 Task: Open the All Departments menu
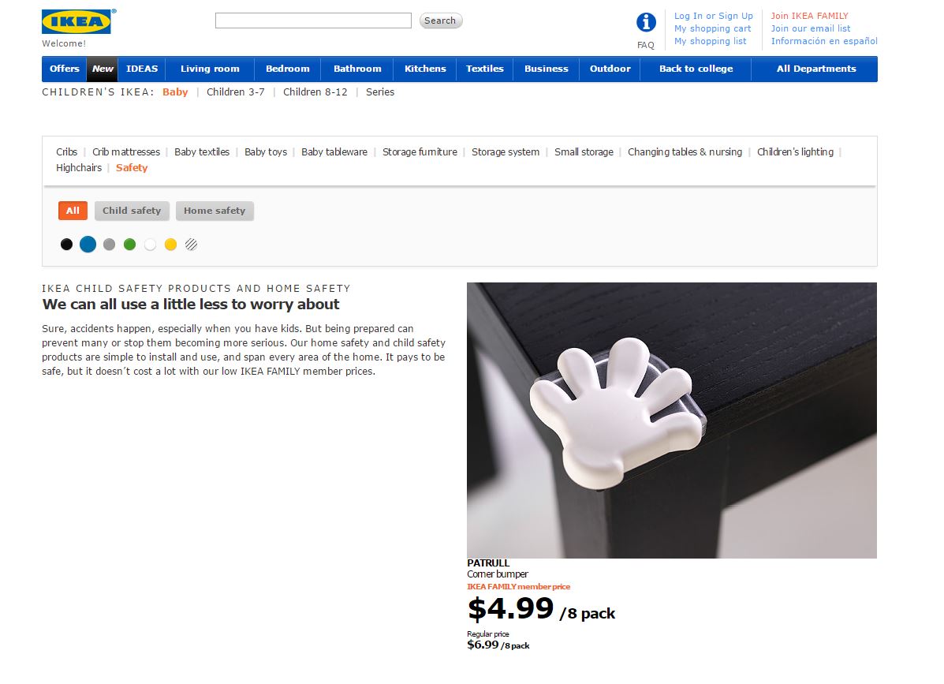click(x=815, y=69)
